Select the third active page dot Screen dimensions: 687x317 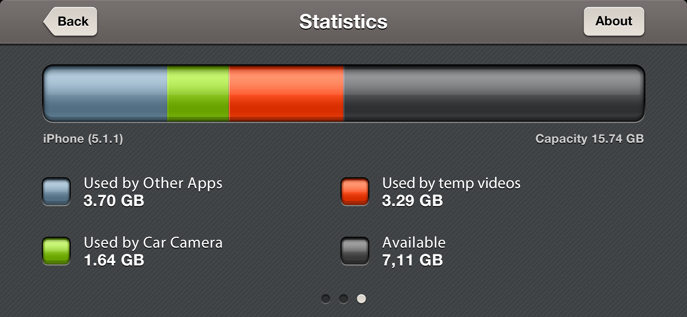tap(361, 299)
